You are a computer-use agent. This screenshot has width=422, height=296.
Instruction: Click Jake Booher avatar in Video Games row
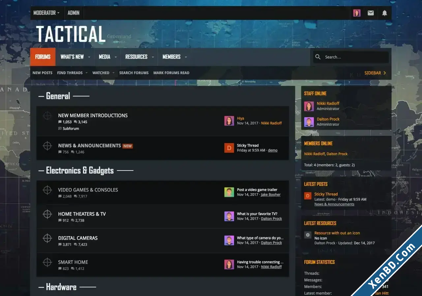click(229, 192)
